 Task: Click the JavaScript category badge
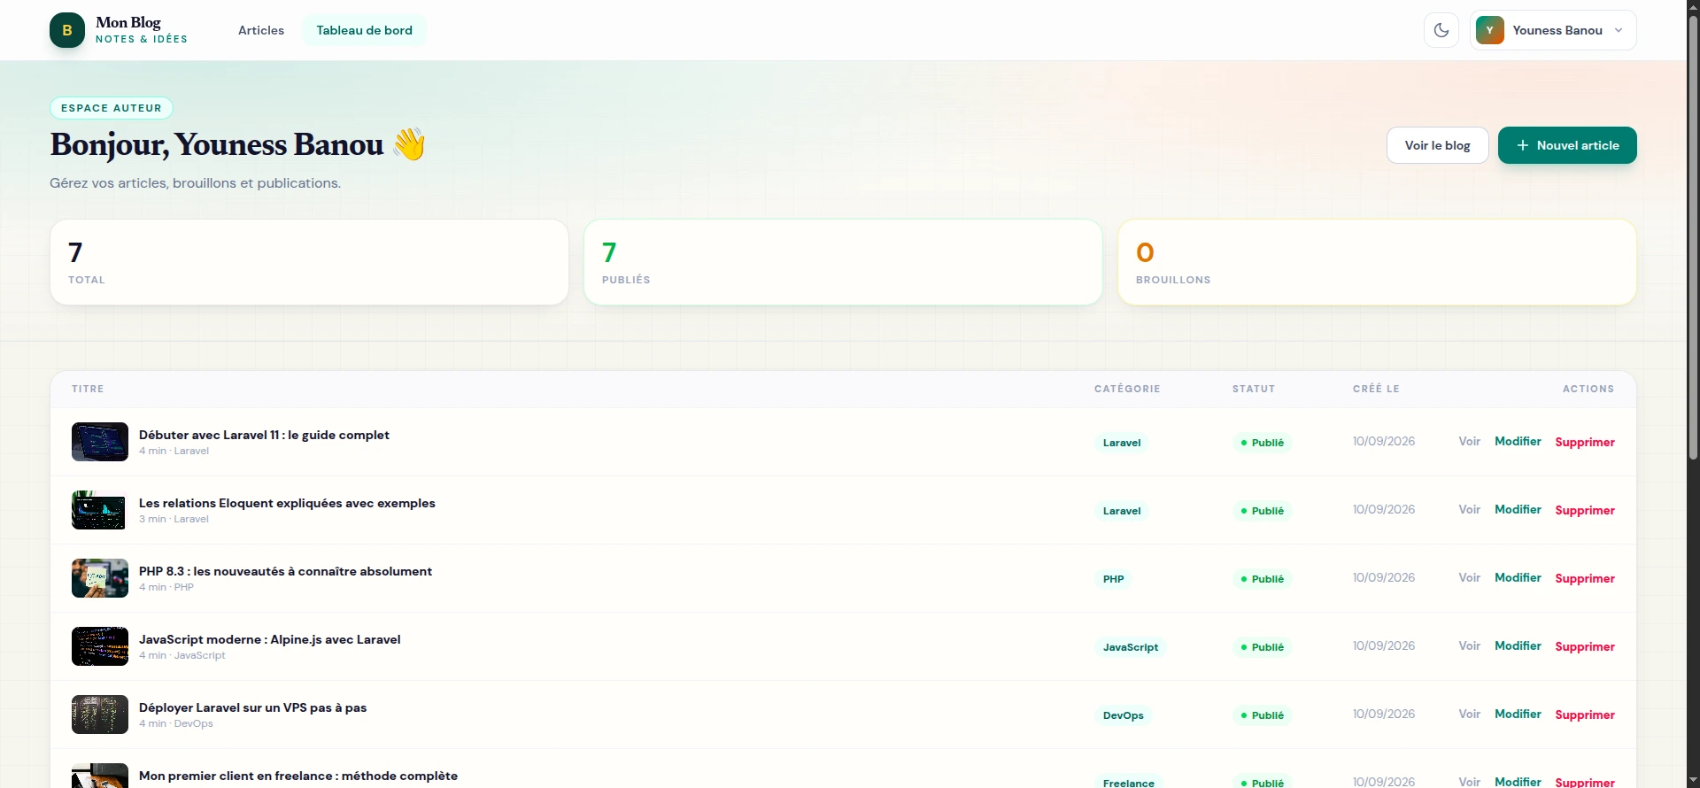pos(1131,647)
